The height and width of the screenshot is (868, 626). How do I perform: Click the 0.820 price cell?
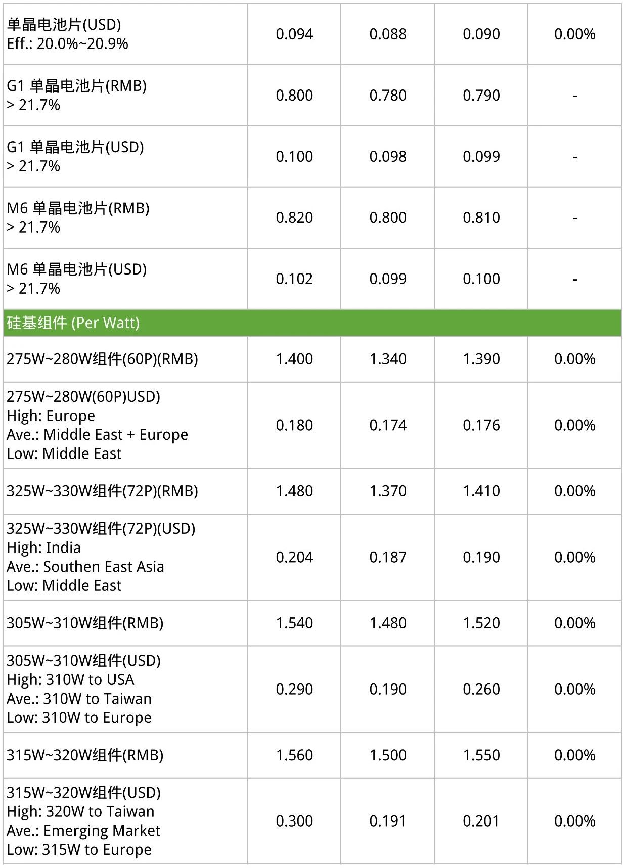point(294,218)
